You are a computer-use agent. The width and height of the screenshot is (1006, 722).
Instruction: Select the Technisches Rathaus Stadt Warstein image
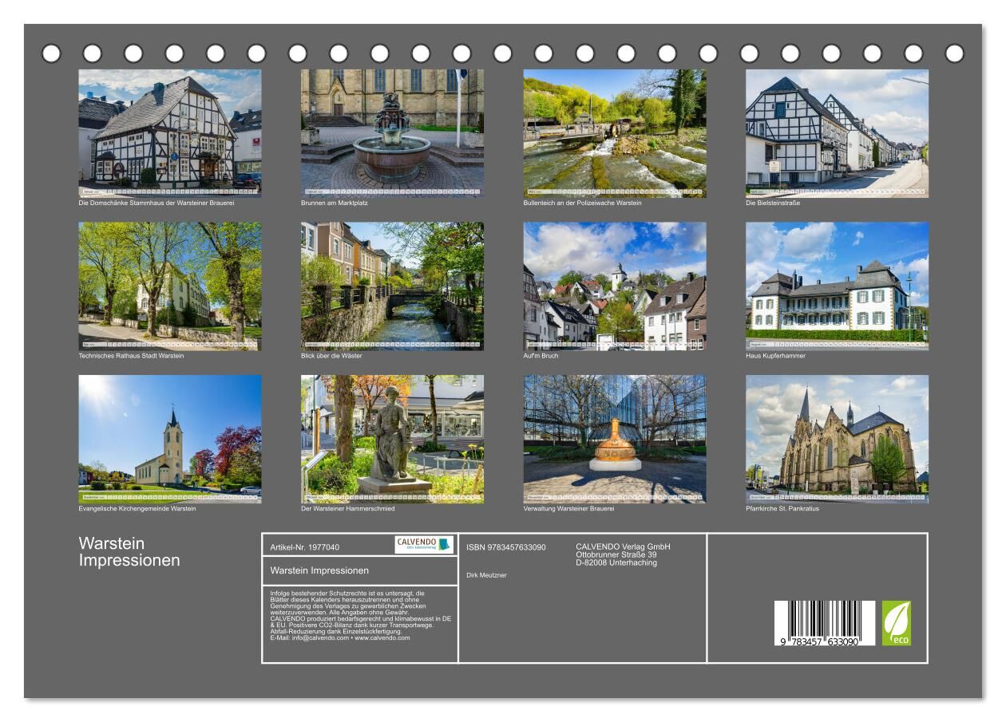point(169,286)
